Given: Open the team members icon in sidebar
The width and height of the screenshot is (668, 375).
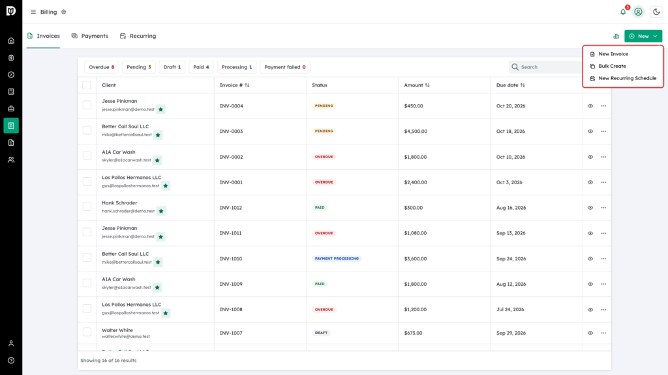Looking at the screenshot, I should pos(11,160).
